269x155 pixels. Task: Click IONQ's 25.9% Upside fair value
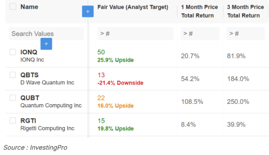pos(115,60)
